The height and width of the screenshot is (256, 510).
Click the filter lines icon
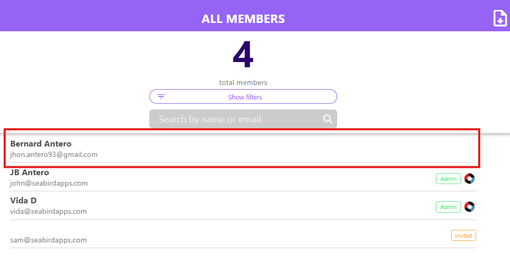161,96
